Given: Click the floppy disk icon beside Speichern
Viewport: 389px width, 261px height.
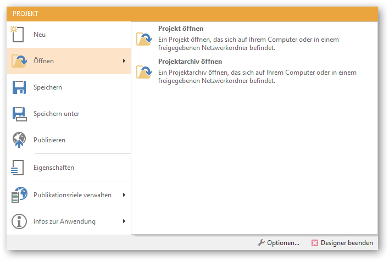Looking at the screenshot, I should 19,87.
